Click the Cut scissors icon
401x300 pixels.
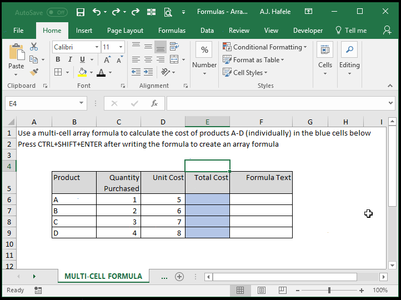34,47
